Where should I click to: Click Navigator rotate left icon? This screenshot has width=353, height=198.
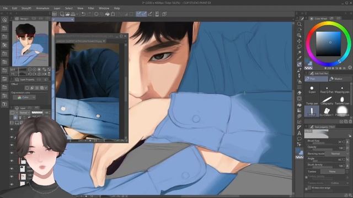coord(30,74)
